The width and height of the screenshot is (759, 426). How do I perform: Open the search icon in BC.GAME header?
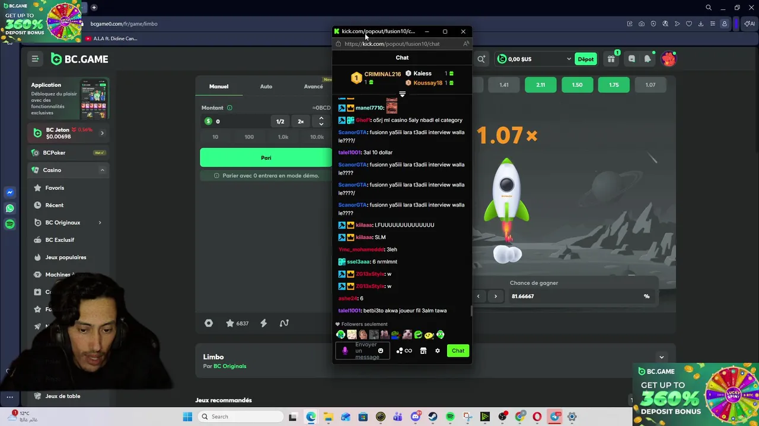click(x=481, y=59)
